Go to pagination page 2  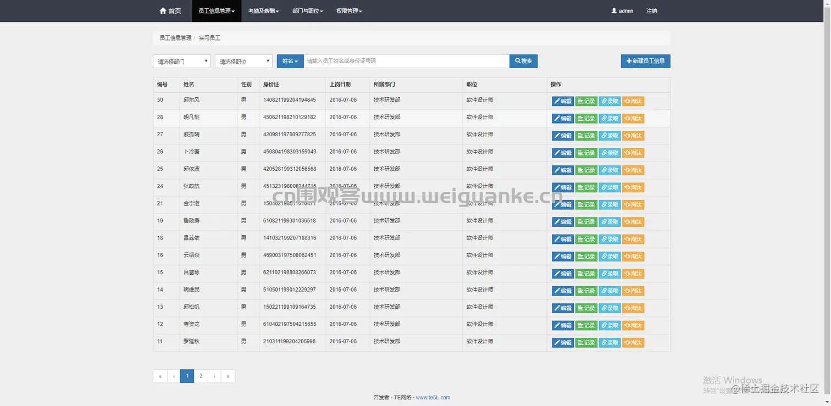point(201,376)
